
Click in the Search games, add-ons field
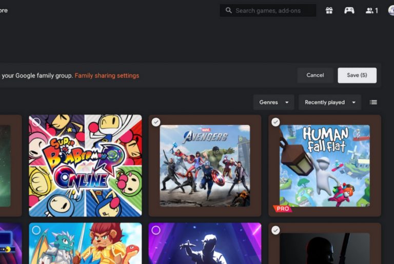[x=268, y=11]
